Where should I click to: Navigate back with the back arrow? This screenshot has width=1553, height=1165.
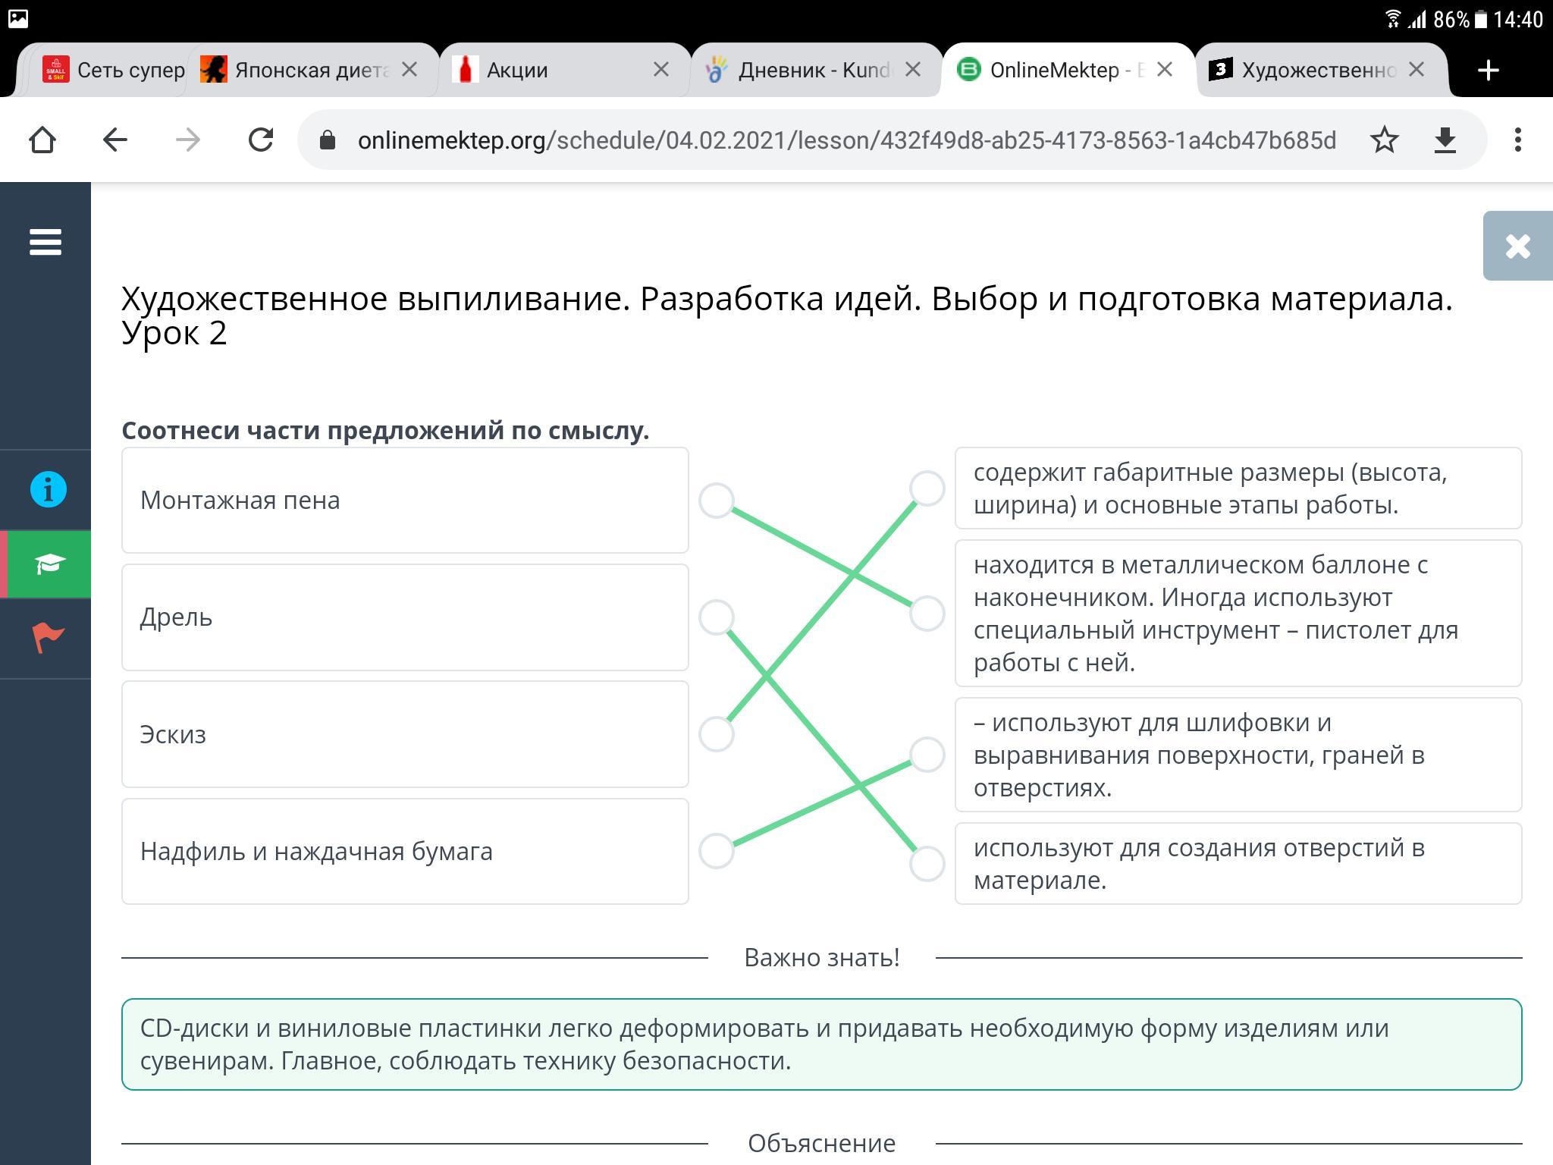click(115, 140)
